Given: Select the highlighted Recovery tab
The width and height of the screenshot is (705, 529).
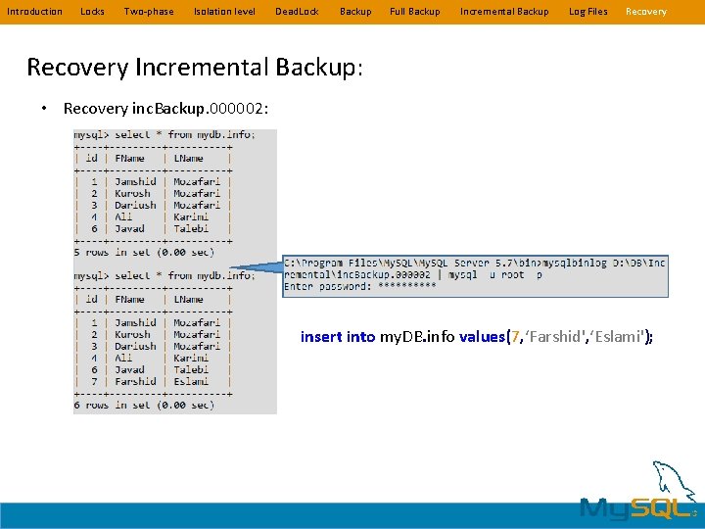Looking at the screenshot, I should click(646, 11).
